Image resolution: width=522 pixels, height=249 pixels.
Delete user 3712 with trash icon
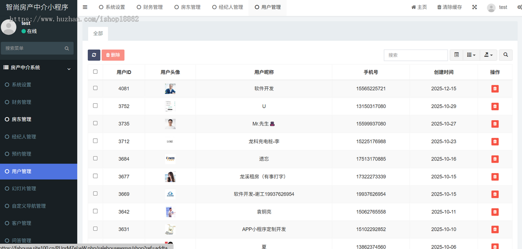coord(495,141)
